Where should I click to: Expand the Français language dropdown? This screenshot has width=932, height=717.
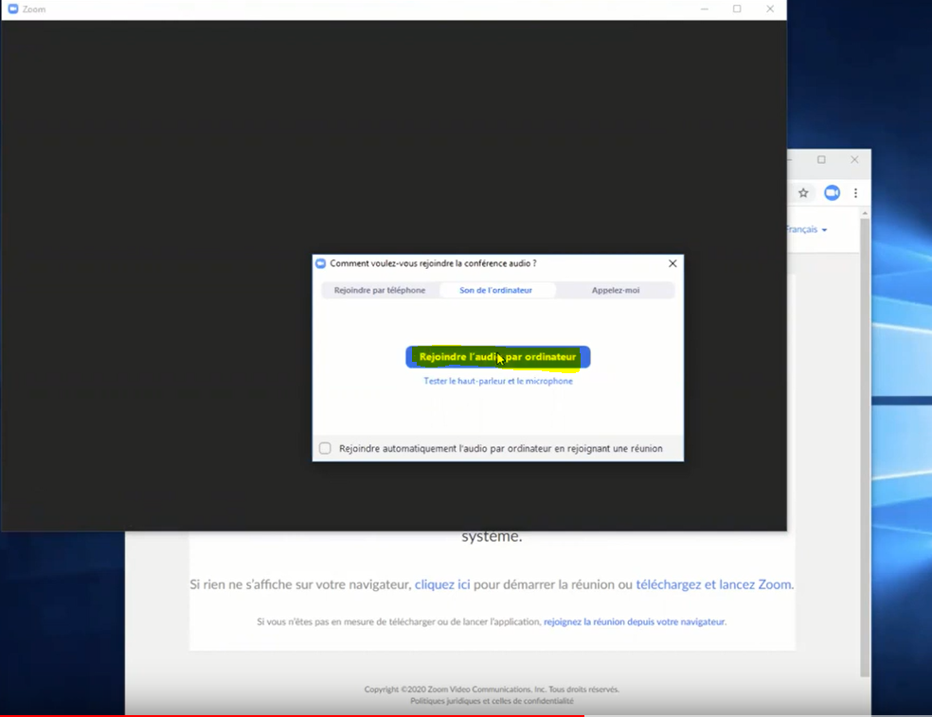pos(806,229)
